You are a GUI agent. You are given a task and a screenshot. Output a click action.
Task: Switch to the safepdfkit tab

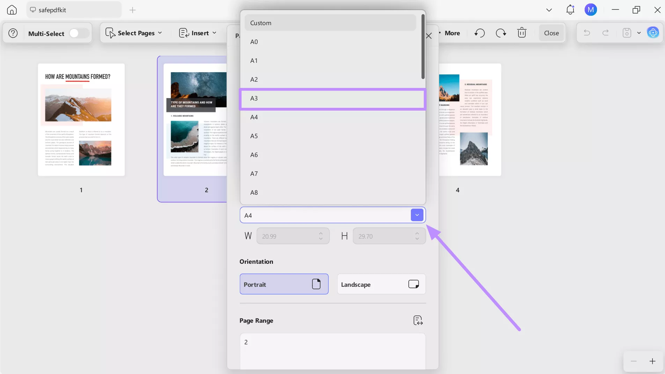[74, 10]
